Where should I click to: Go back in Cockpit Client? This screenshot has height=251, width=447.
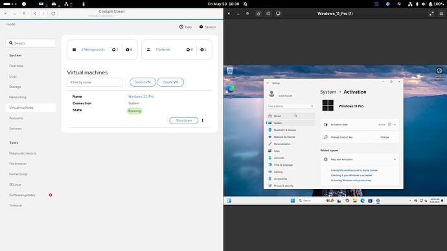pos(35,14)
